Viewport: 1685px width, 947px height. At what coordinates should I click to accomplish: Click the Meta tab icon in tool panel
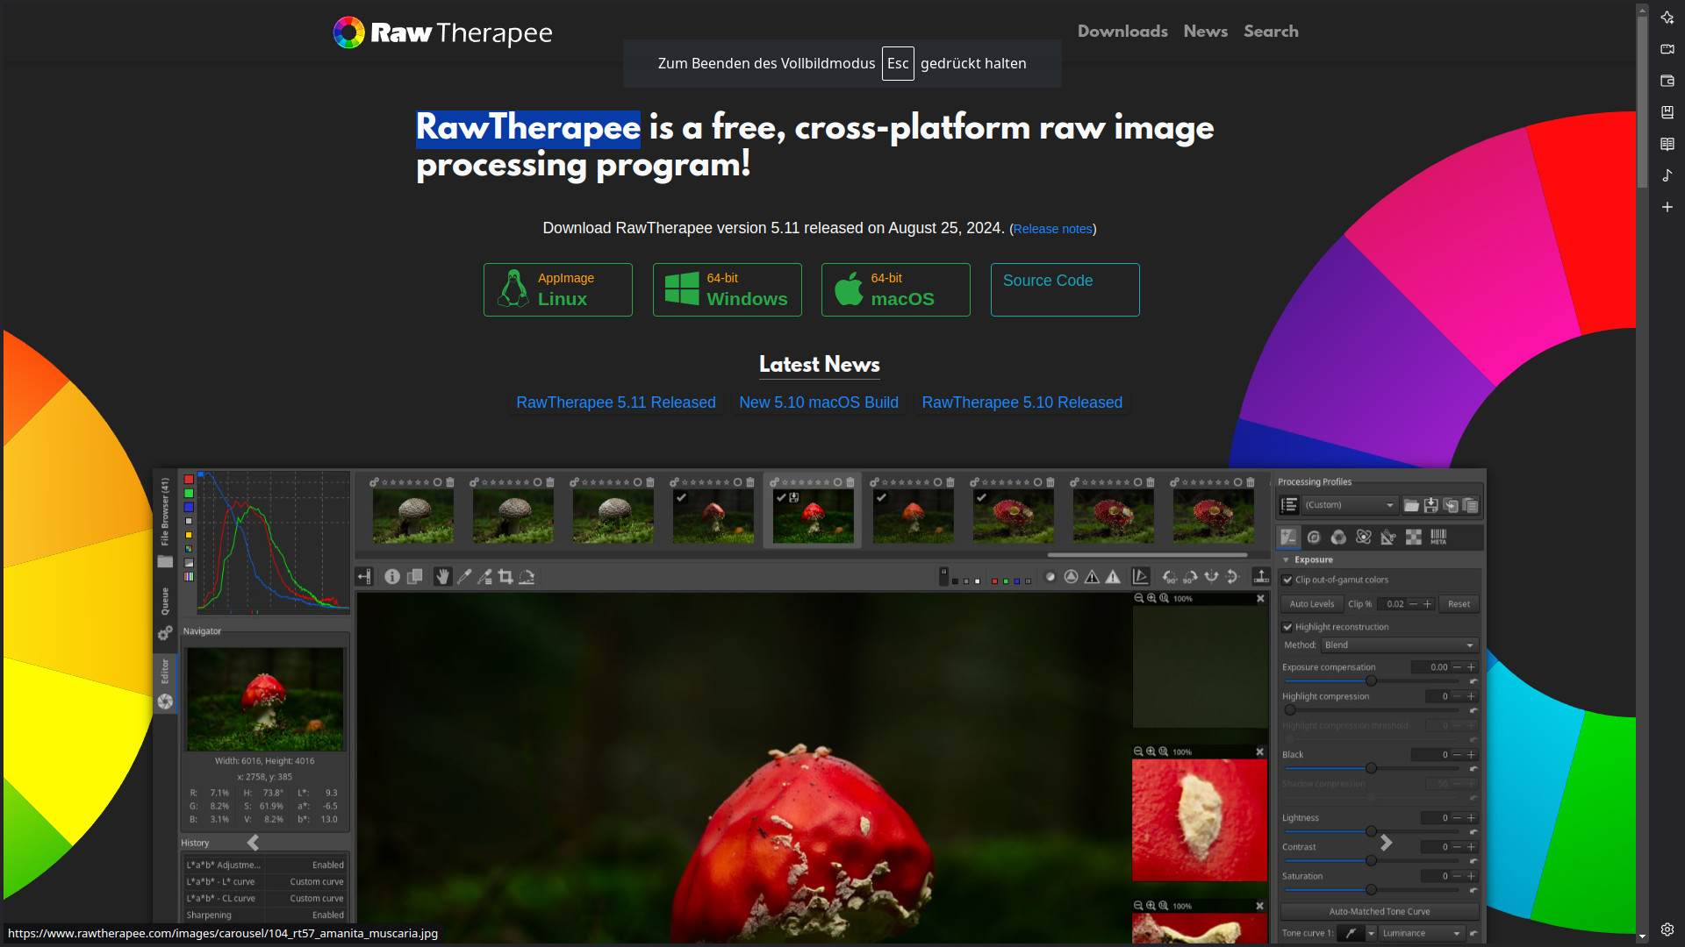pos(1438,537)
